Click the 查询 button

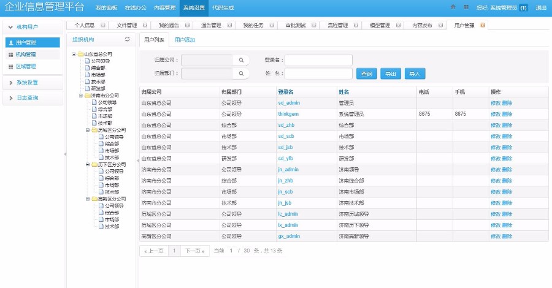367,74
